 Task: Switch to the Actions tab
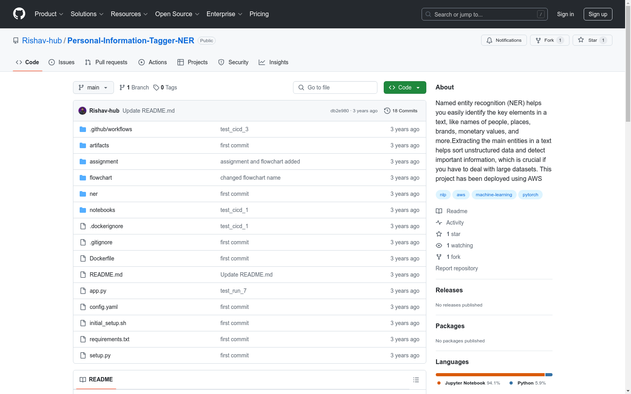coord(153,62)
